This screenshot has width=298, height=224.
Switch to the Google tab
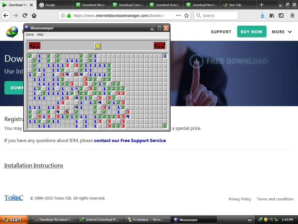(55, 5)
